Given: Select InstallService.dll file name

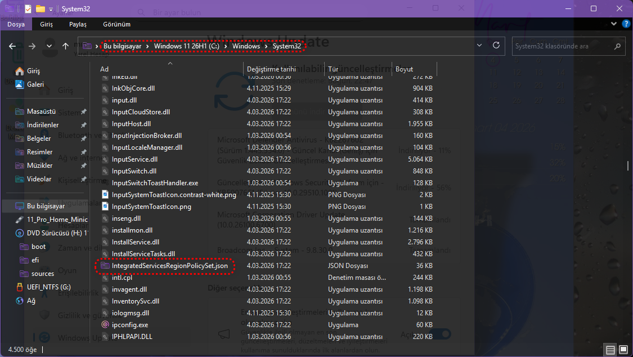Looking at the screenshot, I should click(x=135, y=242).
